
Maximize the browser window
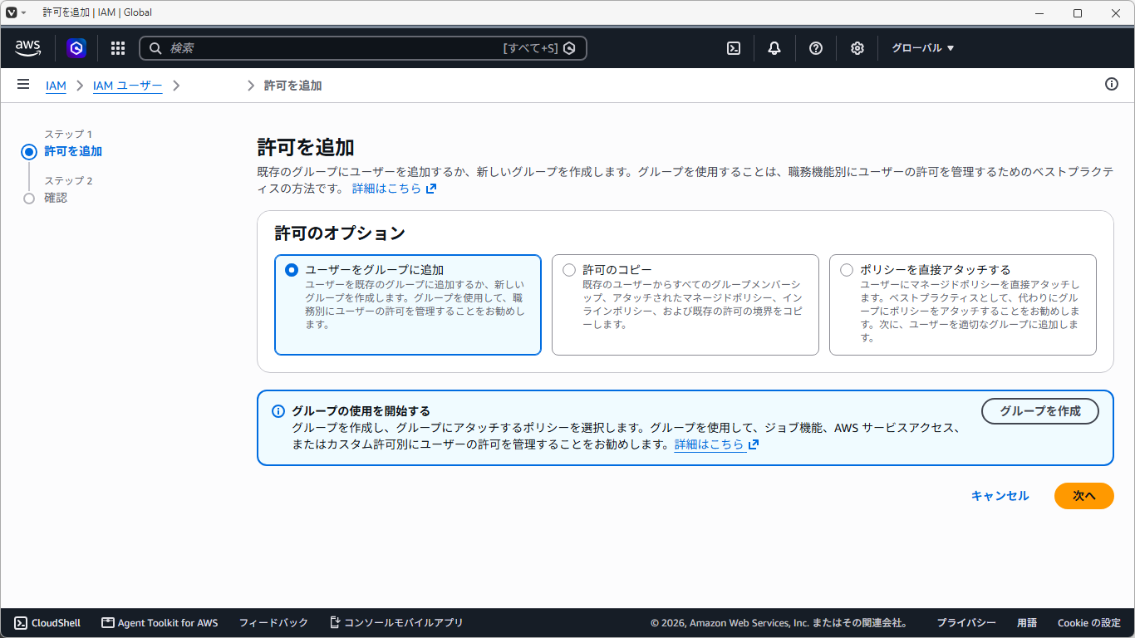pos(1078,13)
